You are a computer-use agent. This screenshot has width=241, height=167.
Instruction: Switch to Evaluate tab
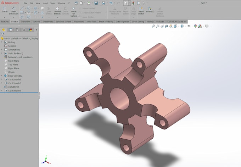[x=160, y=22]
